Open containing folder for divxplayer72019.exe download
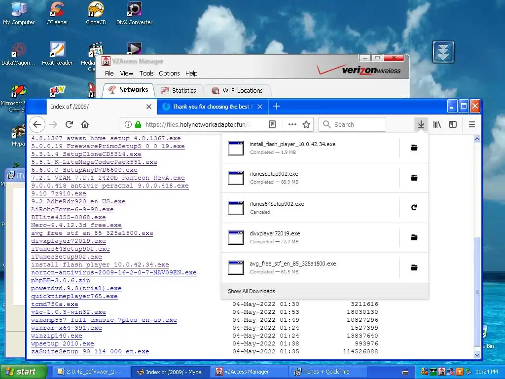 pos(414,237)
